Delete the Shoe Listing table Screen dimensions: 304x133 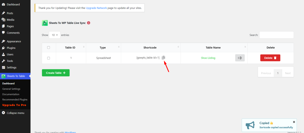[x=270, y=58]
